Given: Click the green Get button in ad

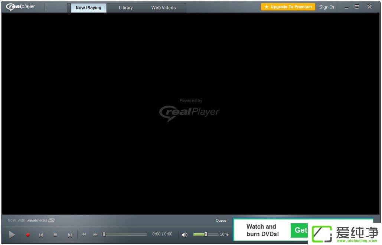Looking at the screenshot, I should pyautogui.click(x=300, y=230).
